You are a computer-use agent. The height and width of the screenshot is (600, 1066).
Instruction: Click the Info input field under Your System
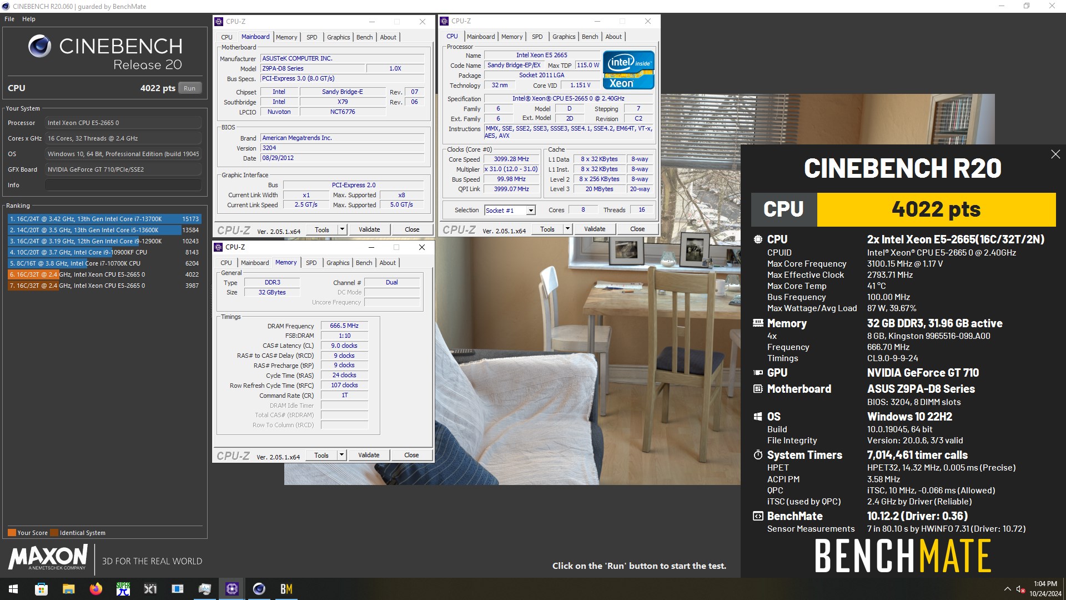click(x=123, y=185)
